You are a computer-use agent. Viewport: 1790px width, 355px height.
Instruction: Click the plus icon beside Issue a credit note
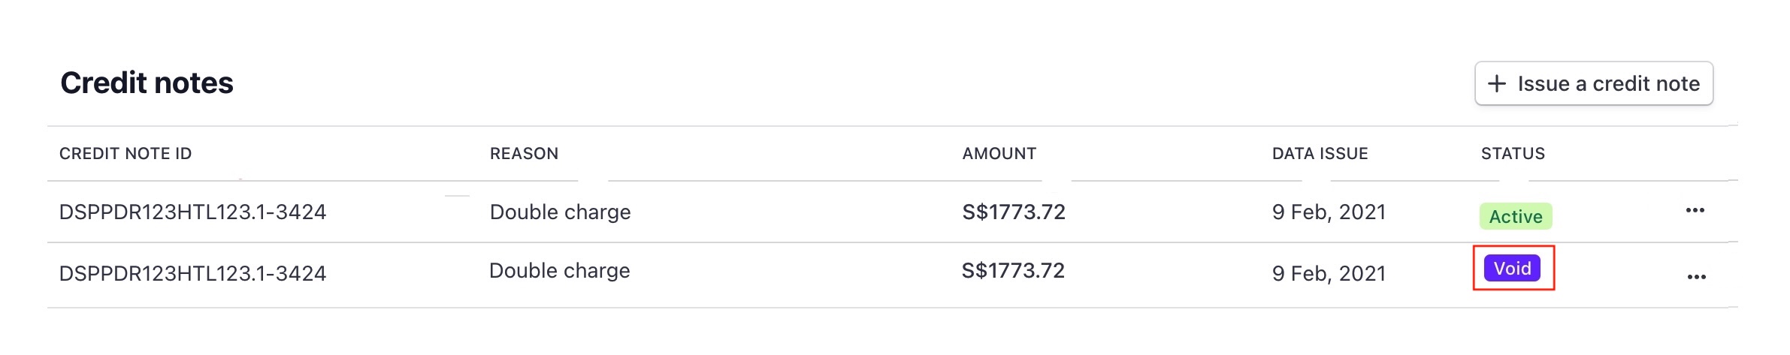click(1496, 83)
